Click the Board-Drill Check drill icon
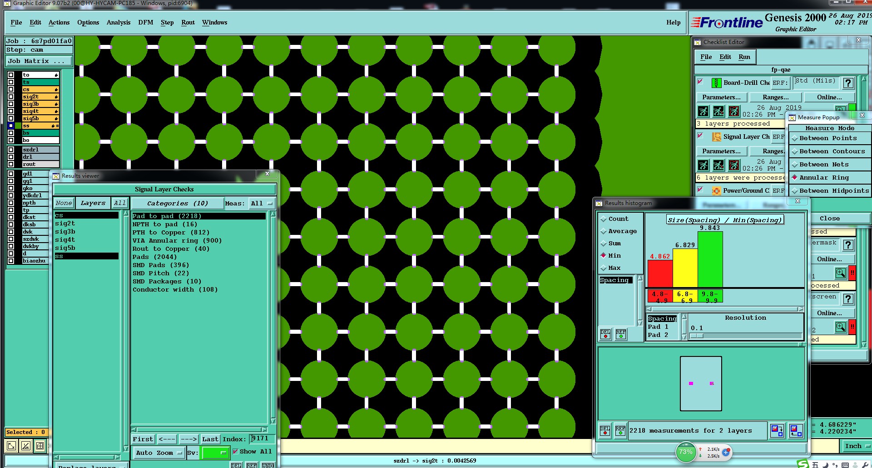This screenshot has width=872, height=468. 716,83
